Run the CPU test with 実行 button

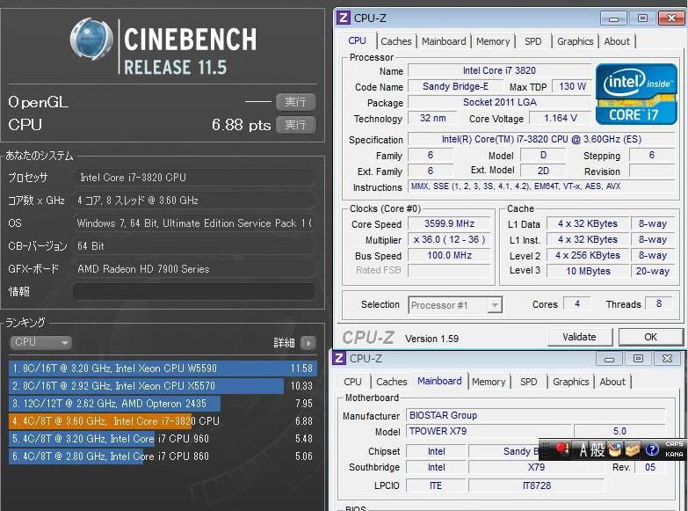point(296,125)
